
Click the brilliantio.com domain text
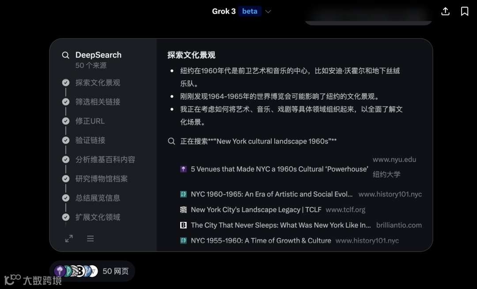point(399,225)
